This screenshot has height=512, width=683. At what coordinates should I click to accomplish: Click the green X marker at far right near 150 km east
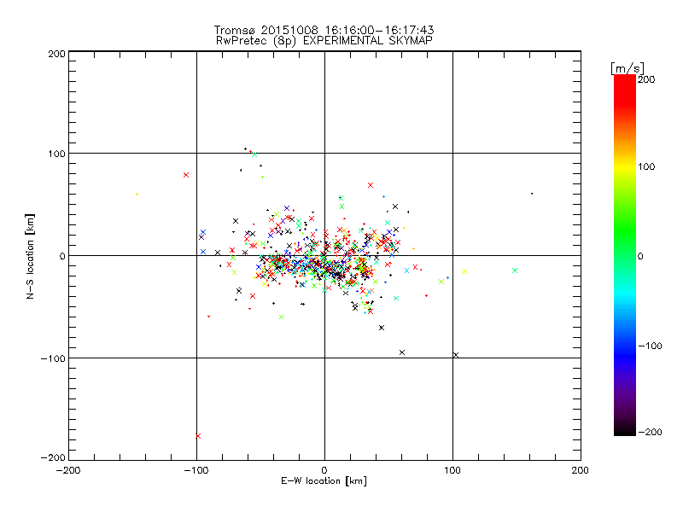click(x=515, y=271)
